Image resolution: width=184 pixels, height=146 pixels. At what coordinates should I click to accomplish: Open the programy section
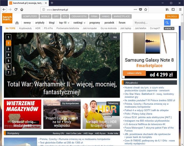(x=95, y=23)
